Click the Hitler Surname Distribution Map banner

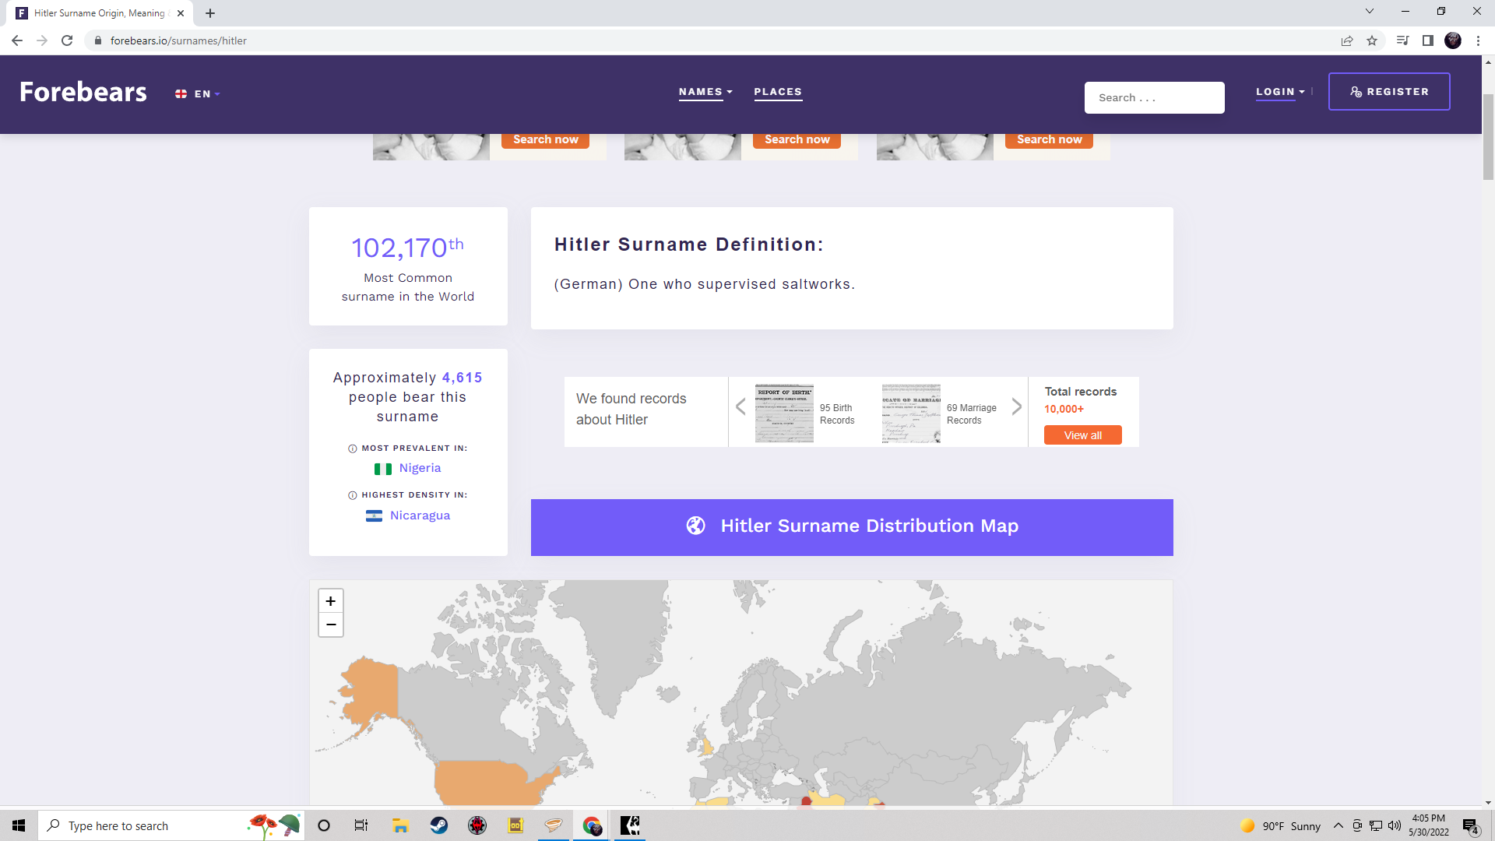pyautogui.click(x=852, y=527)
